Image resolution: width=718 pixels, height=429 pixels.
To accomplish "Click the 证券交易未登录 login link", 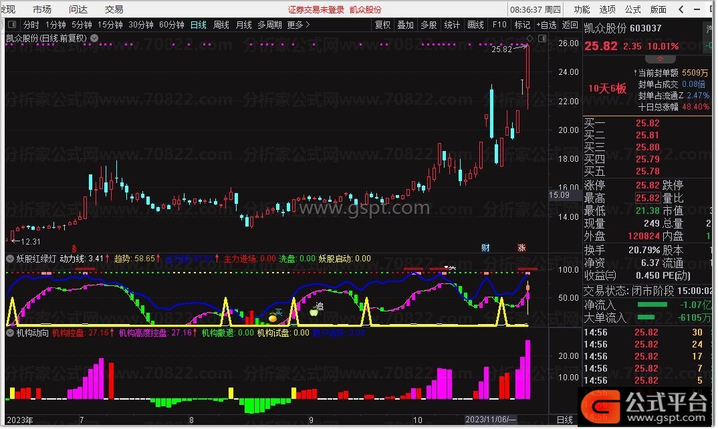I will (x=316, y=9).
